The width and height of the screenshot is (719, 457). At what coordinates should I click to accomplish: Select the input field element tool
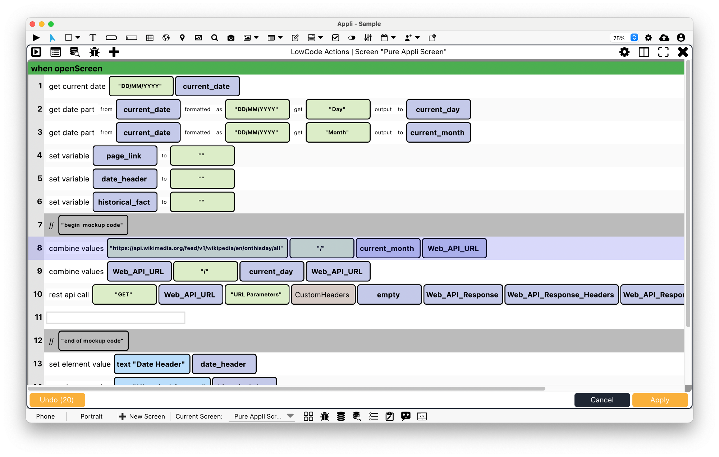(x=131, y=38)
